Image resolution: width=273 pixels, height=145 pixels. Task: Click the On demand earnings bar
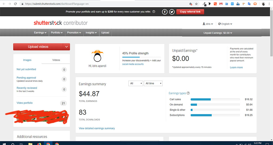[215, 105]
